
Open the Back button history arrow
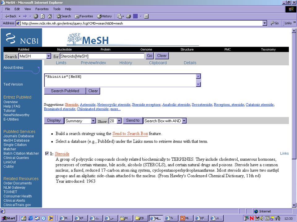(19, 16)
